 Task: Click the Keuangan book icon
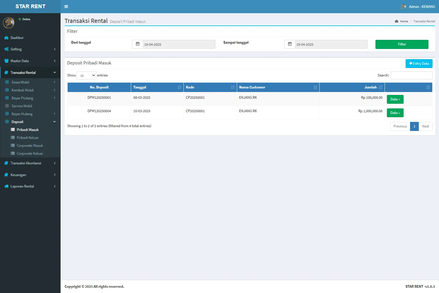pos(6,175)
